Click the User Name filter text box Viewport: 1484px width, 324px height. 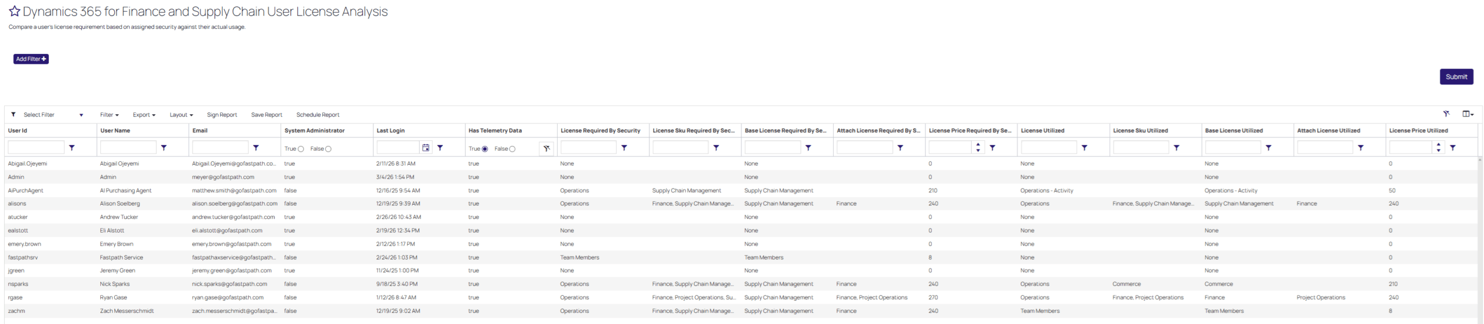point(128,148)
